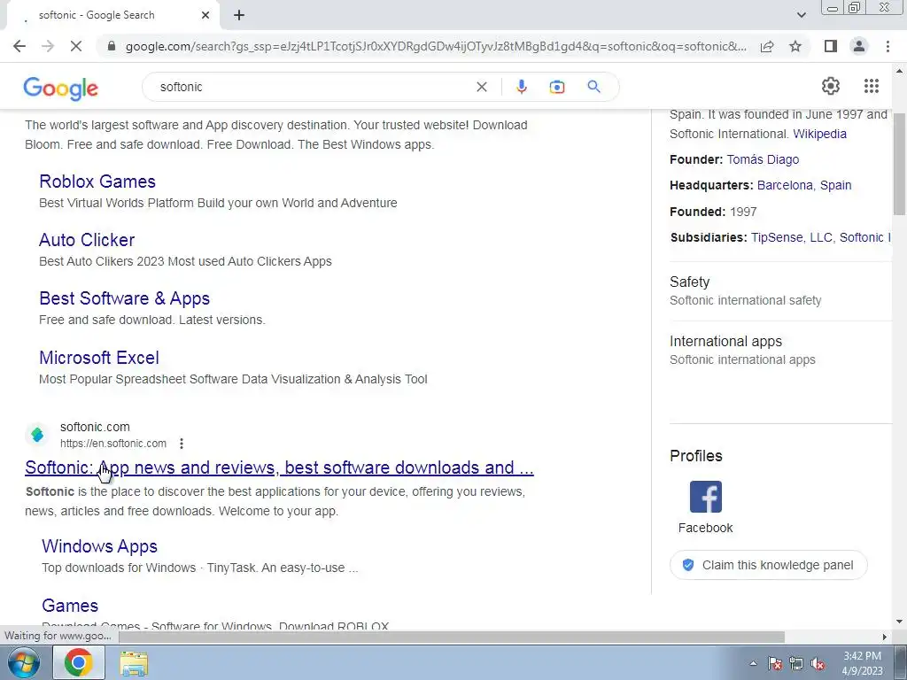Click the Google logo
Image resolution: width=907 pixels, height=680 pixels.
click(61, 89)
